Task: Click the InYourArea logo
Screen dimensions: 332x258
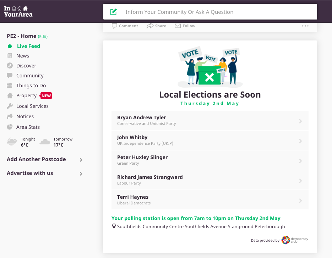Action: click(18, 11)
